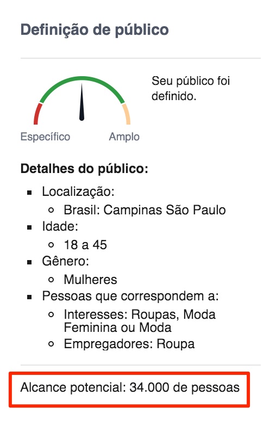Image resolution: width=276 pixels, height=432 pixels.
Task: Click the Específico label
Action: click(x=46, y=137)
